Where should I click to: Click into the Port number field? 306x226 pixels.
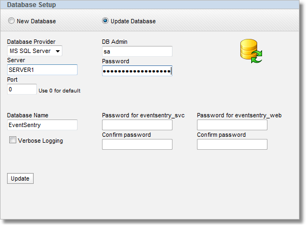pyautogui.click(x=22, y=89)
